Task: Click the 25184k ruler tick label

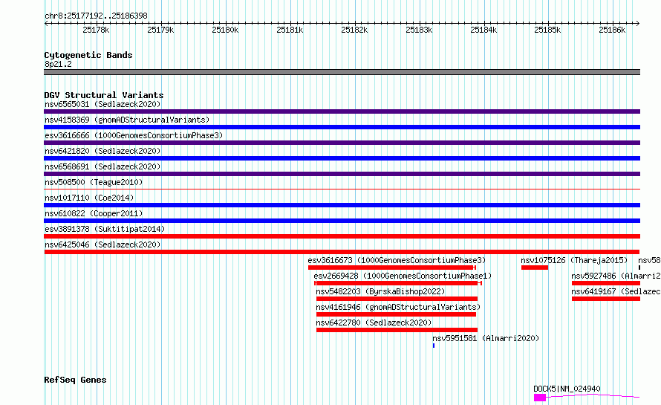Action: [x=483, y=30]
